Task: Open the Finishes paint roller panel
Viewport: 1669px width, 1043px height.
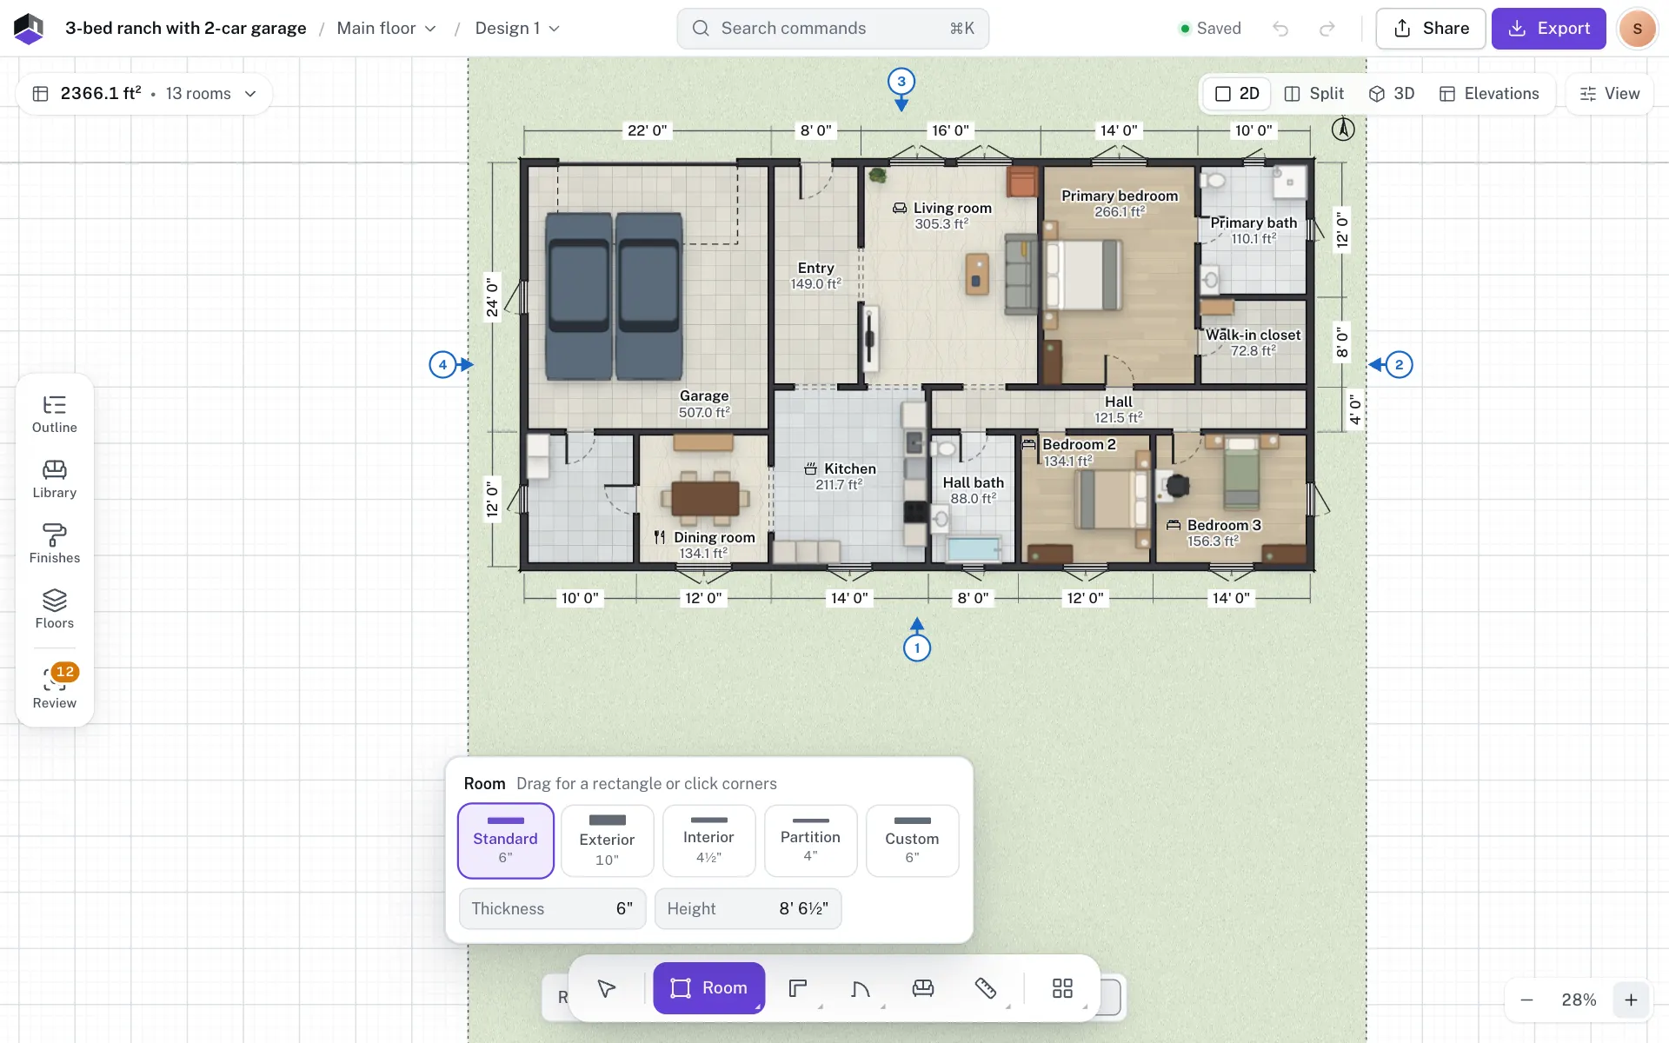Action: [55, 545]
